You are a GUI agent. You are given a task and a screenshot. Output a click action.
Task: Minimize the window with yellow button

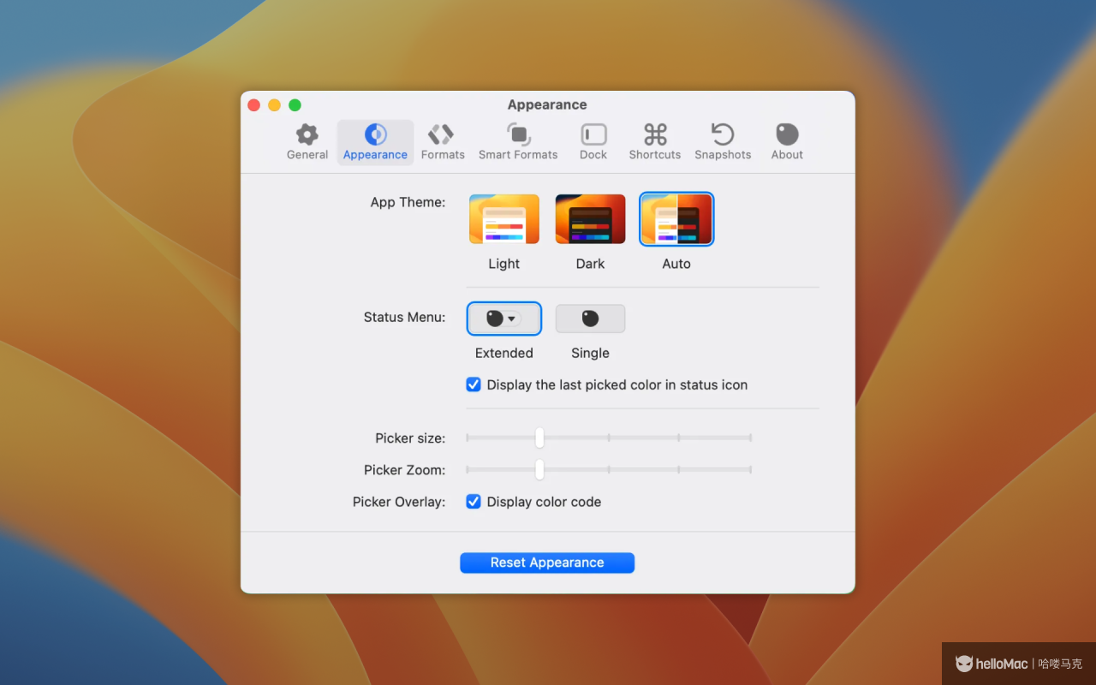click(274, 105)
